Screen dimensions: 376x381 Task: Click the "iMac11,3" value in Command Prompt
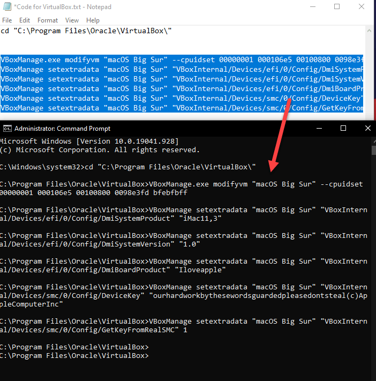(x=200, y=218)
